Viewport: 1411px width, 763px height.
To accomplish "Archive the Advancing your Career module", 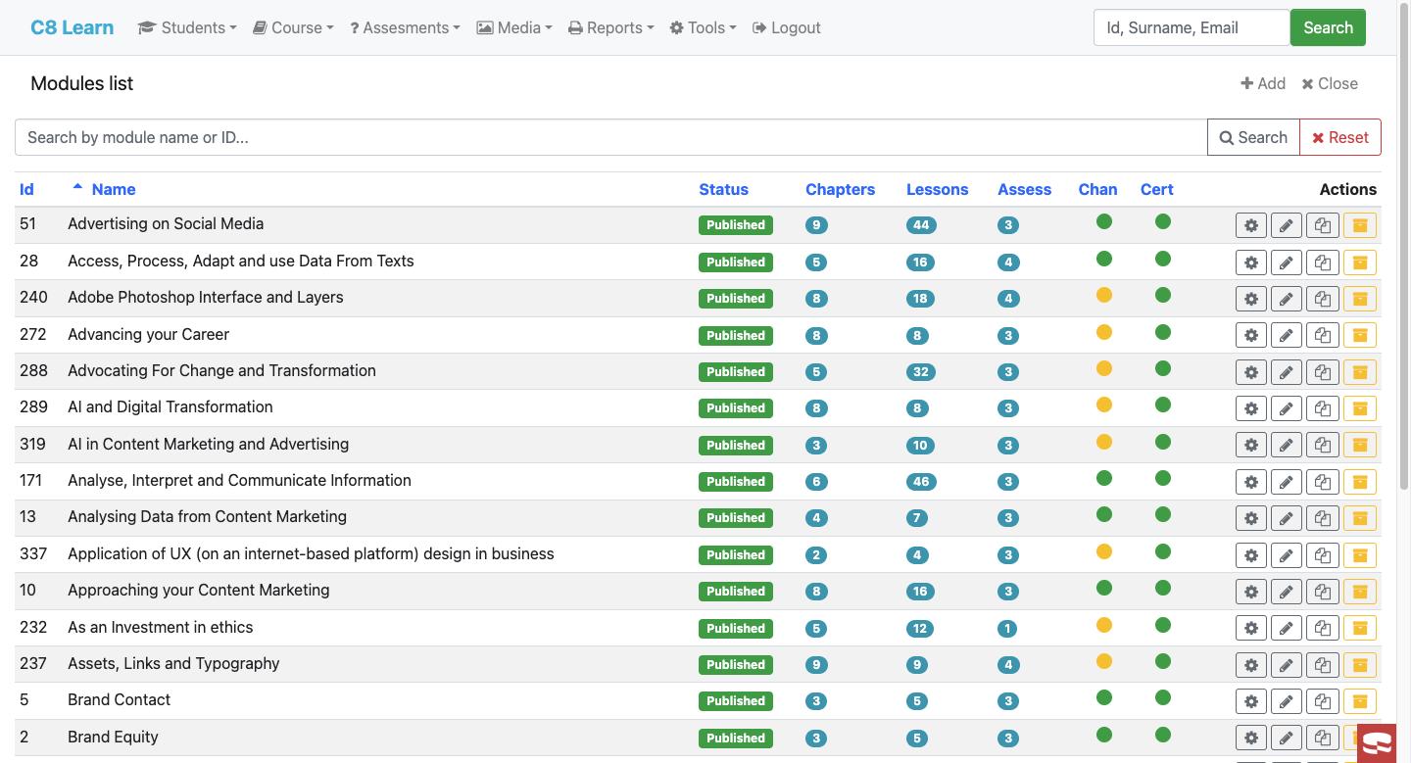I will tap(1360, 335).
